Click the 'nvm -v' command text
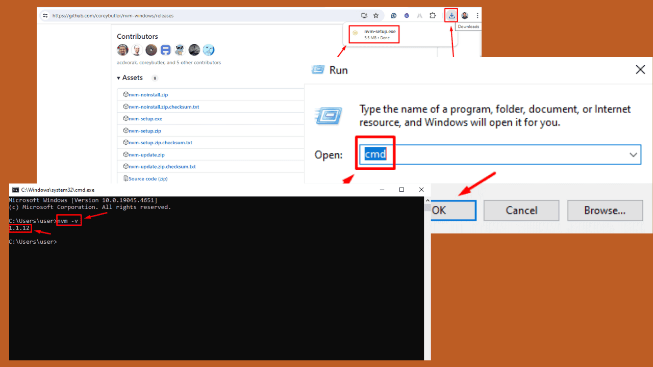Viewport: 653px width, 367px height. (x=69, y=221)
